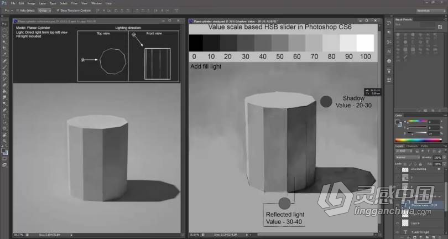448x239 pixels.
Task: Select the History Brush tool
Action: pos(4,79)
